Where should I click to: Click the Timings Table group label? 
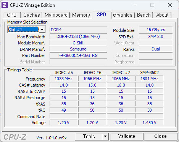[x=19, y=70]
